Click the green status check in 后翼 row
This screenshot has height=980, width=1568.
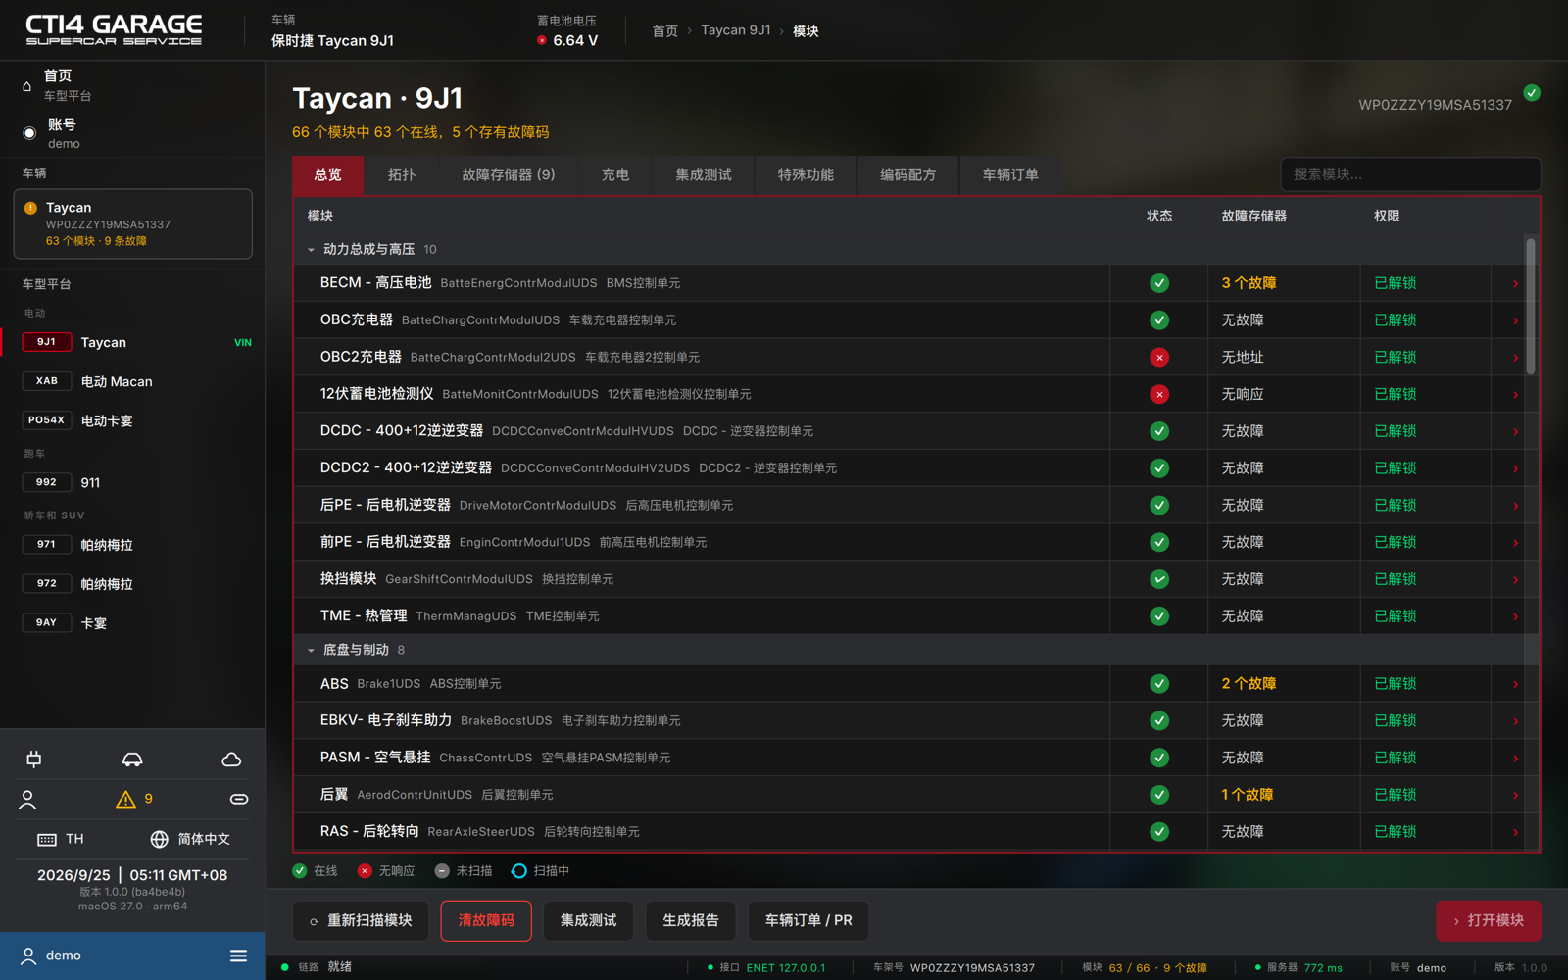point(1159,795)
